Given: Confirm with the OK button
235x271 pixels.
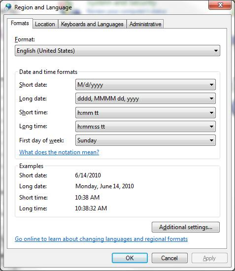Looking at the screenshot, I should 130,258.
